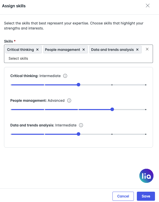Open the Select skills dropdown field
159x202 pixels.
78,58
